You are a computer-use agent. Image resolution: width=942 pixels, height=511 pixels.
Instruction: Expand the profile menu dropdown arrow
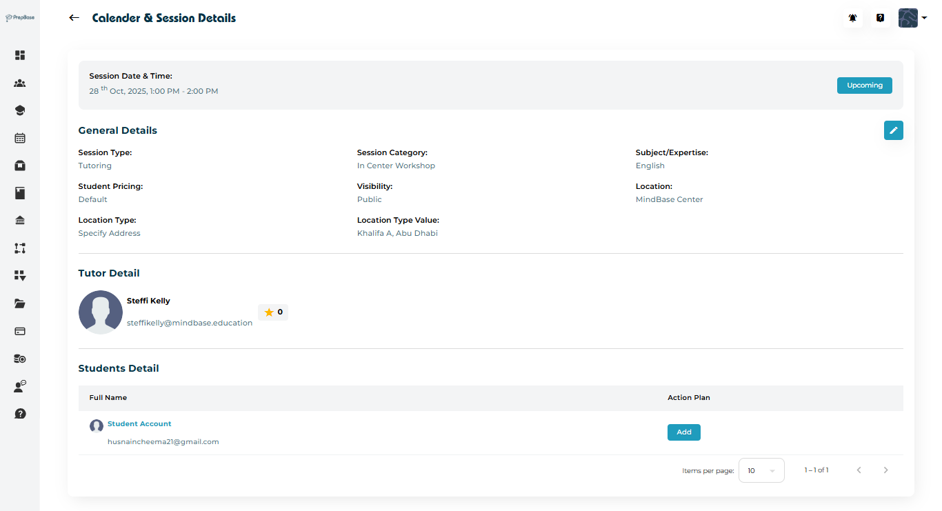click(924, 19)
